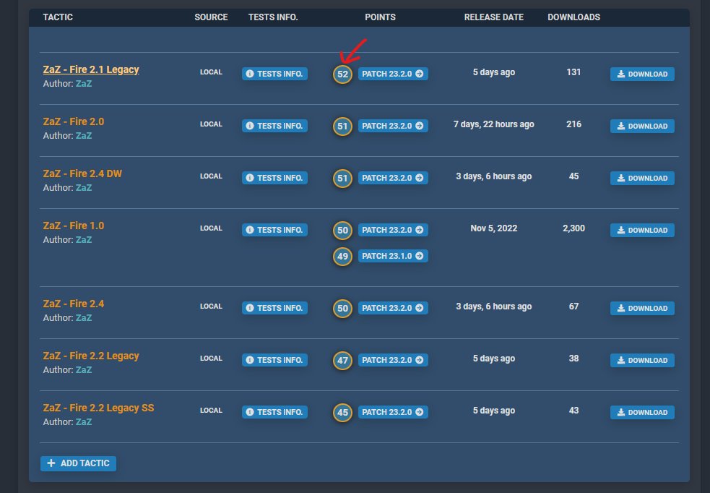Click author ZaZ under Fire 1.0
Screen dimensions: 710x493
(84, 240)
